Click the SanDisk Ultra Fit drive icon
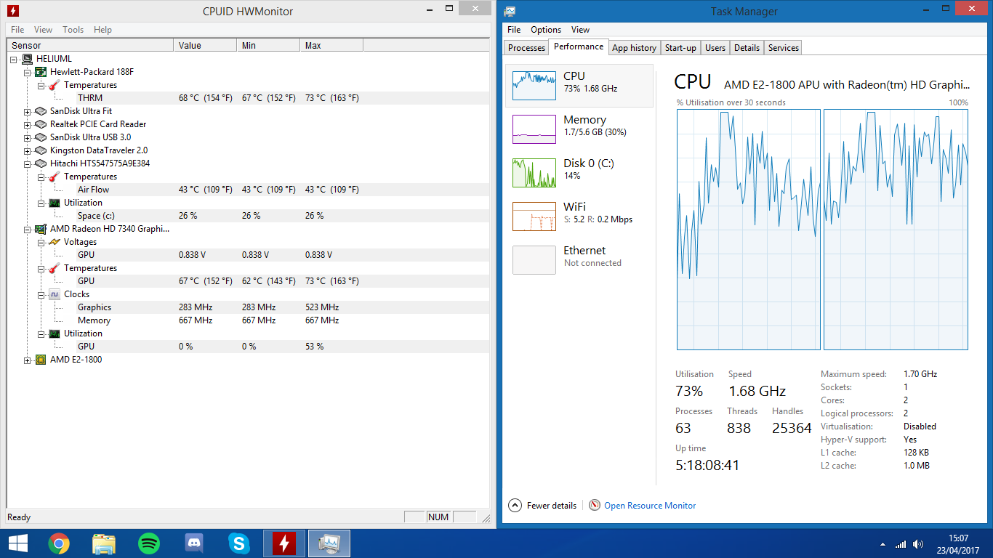 click(41, 111)
